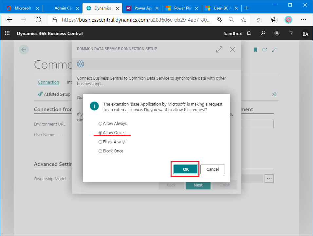Click the browser password key icon
This screenshot has height=236, width=313.
(x=220, y=20)
